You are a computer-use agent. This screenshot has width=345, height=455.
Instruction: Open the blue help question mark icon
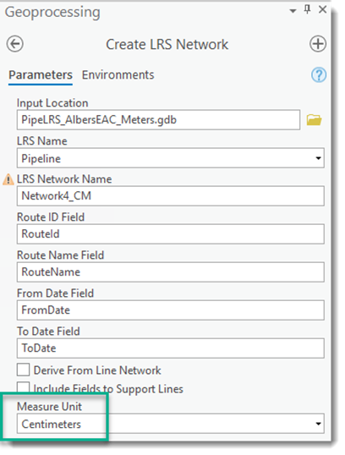[x=319, y=75]
